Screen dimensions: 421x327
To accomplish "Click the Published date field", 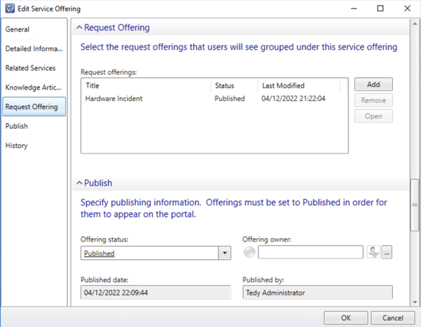I will coord(156,293).
